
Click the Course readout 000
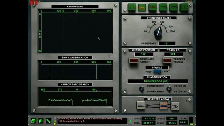coord(172,119)
